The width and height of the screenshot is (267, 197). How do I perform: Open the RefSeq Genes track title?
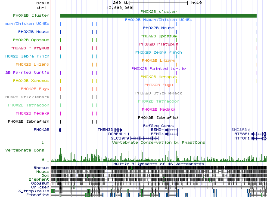click(158, 125)
